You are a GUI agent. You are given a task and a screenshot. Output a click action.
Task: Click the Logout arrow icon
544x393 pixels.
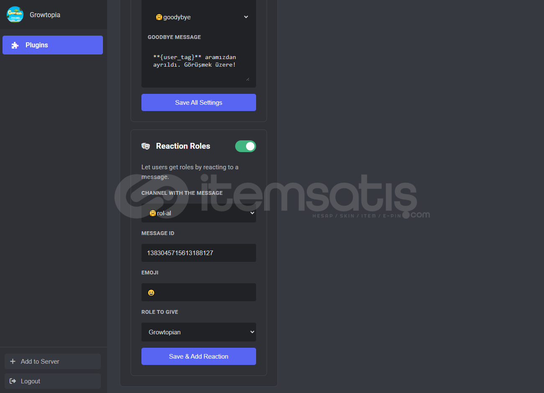click(x=13, y=381)
